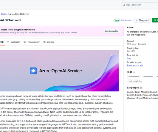Click the 'GPT-4o mini' page title
The height and width of the screenshot is (132, 158).
(10, 20)
